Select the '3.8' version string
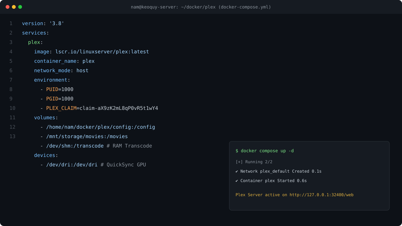The height and width of the screenshot is (226, 402). (x=57, y=24)
